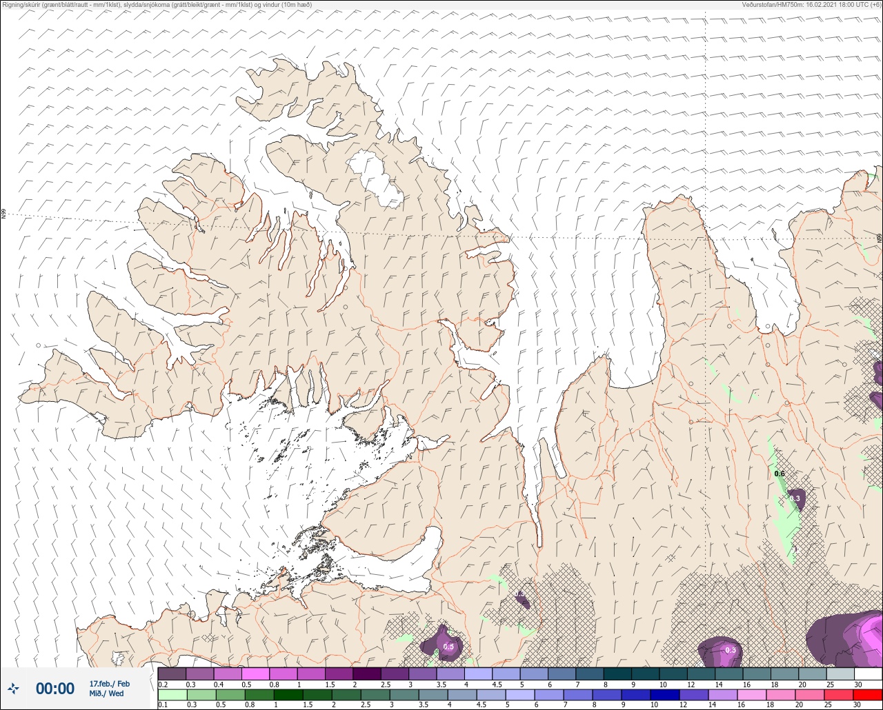Click the pale green first swatch in the rain legend
The height and width of the screenshot is (710, 883).
[x=172, y=695]
